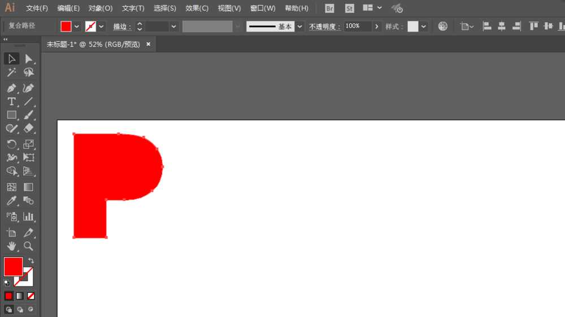The height and width of the screenshot is (317, 565).
Task: Choose the Type tool
Action: click(11, 102)
